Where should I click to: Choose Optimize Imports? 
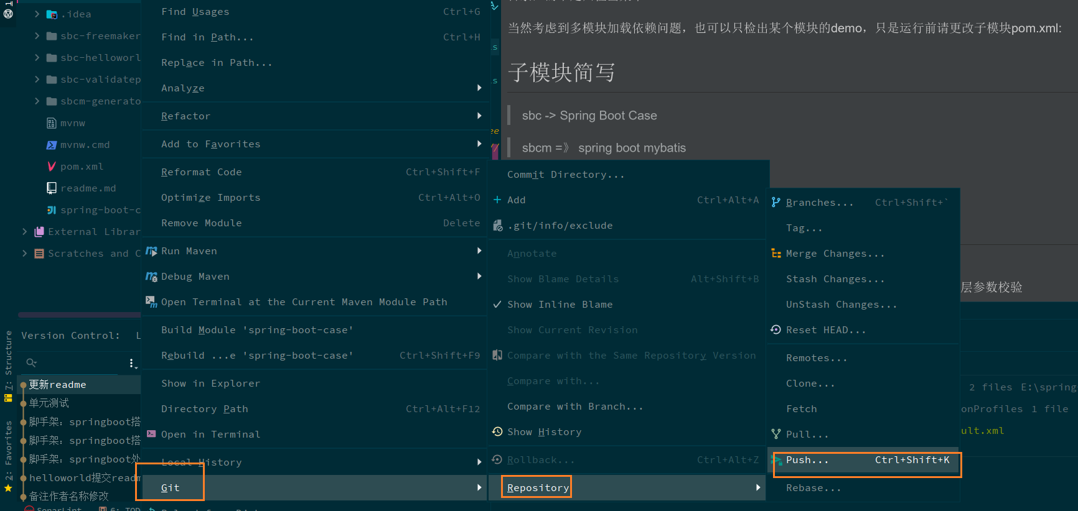(314, 198)
